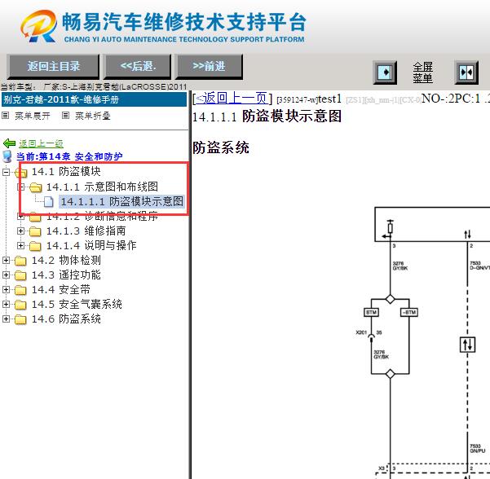490x479 pixels.
Task: Click the -BTM box in diagram
Action: 409,312
